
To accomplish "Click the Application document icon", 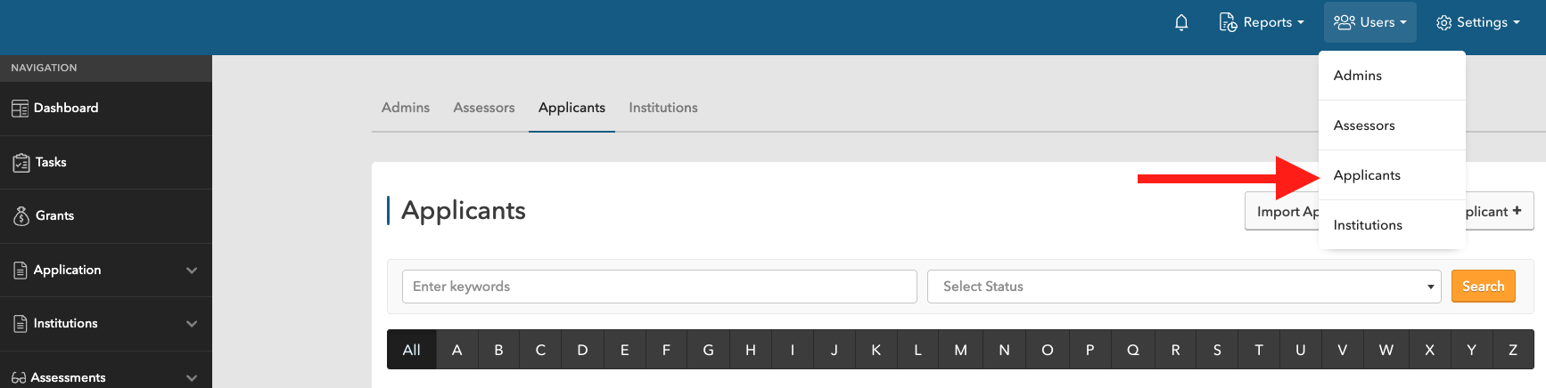I will point(21,271).
